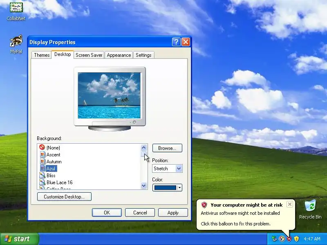
Task: Click the second system tray icon
Action: pos(282,238)
